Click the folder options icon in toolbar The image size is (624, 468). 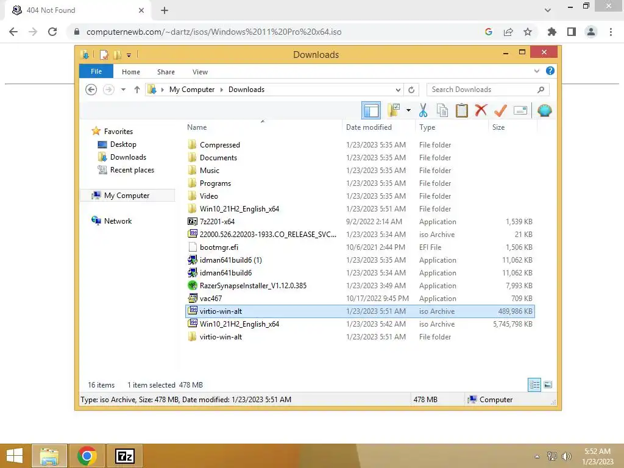pos(394,110)
